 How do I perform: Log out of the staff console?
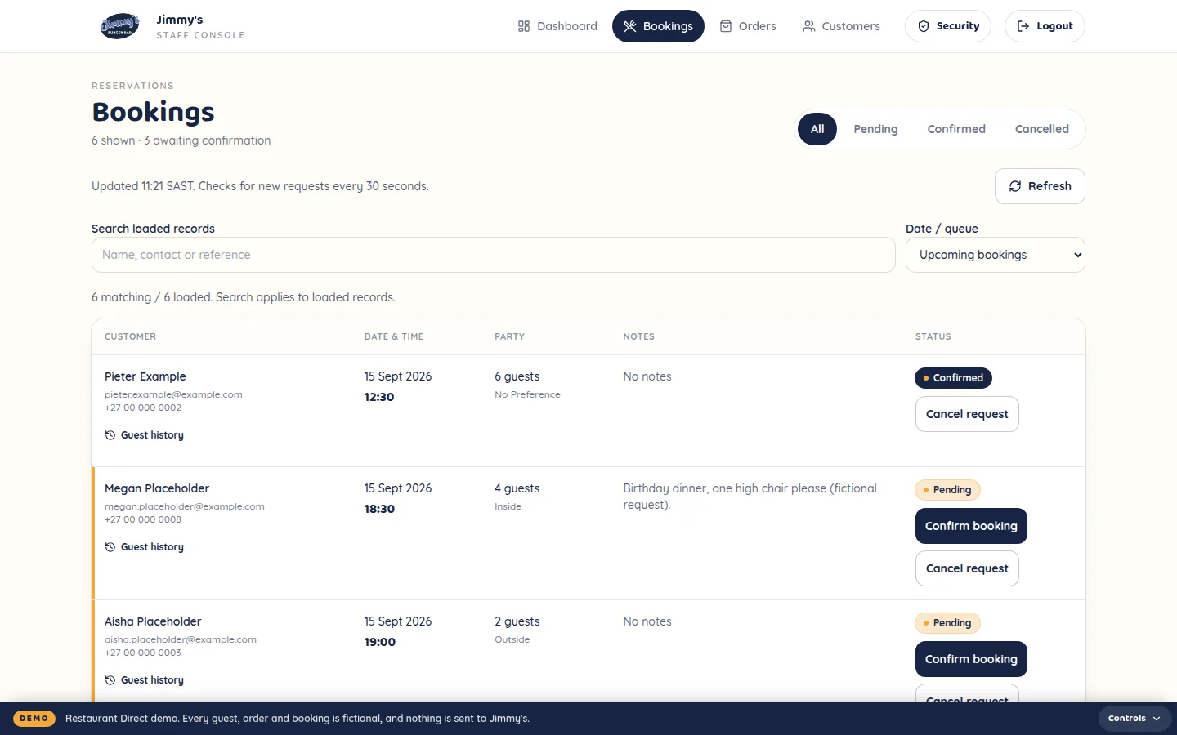[x=1045, y=26]
